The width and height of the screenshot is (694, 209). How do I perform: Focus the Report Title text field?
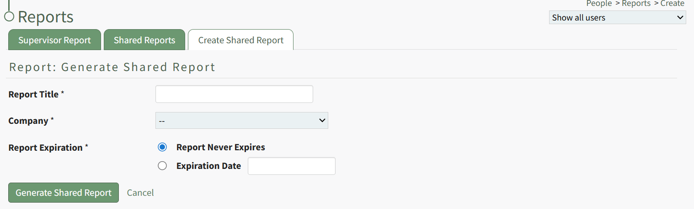pos(234,94)
